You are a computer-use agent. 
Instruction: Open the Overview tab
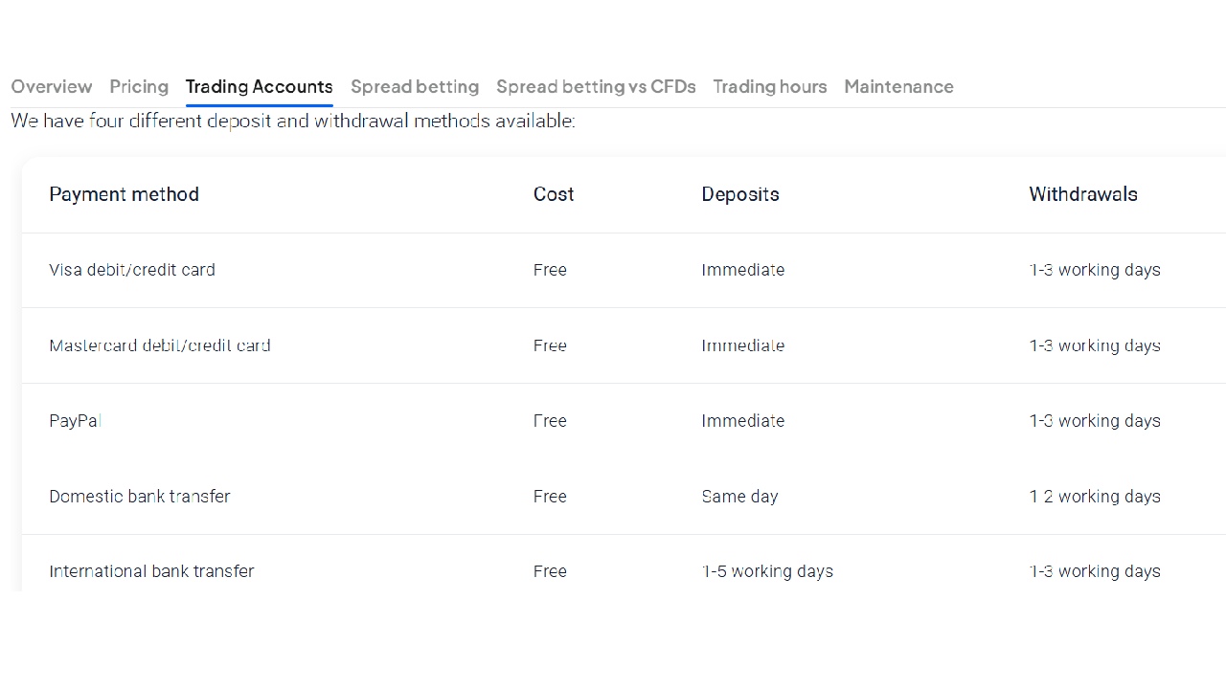point(52,87)
